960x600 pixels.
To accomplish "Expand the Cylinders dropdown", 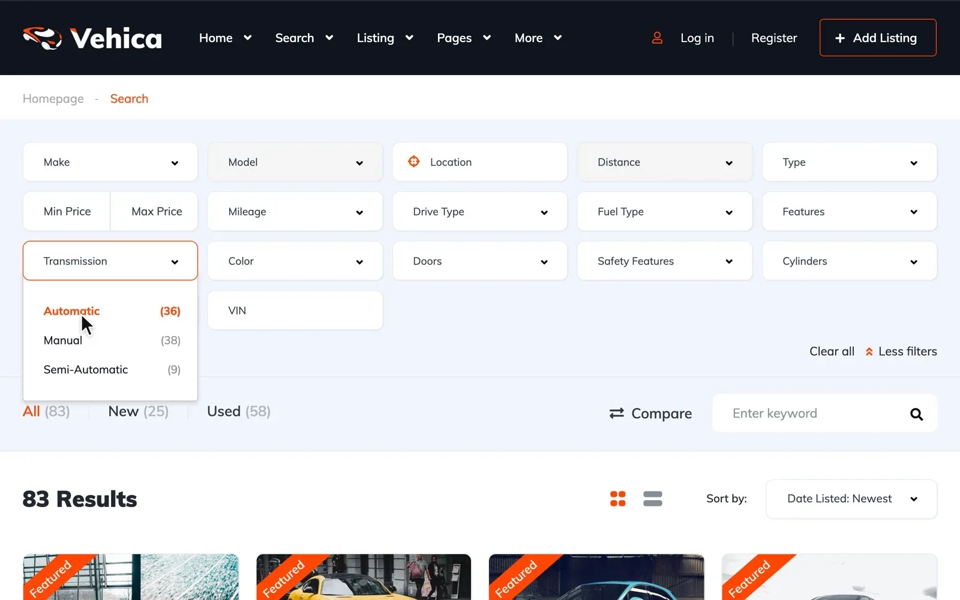I will click(850, 261).
